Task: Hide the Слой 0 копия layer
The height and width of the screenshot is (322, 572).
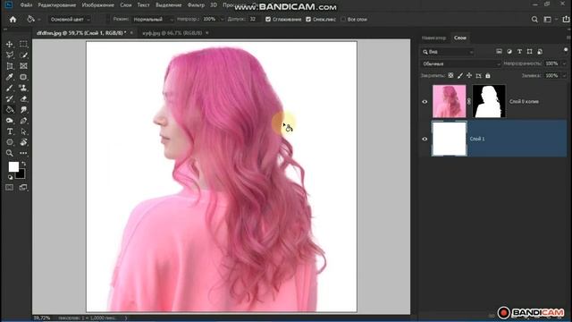Action: pos(425,102)
